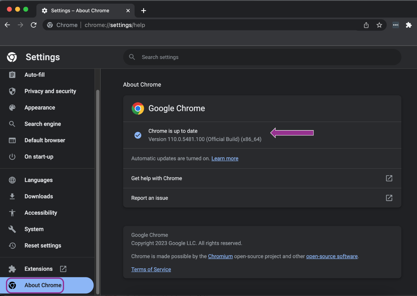Click the share icon in the address bar
This screenshot has height=296, width=417.
pyautogui.click(x=366, y=25)
